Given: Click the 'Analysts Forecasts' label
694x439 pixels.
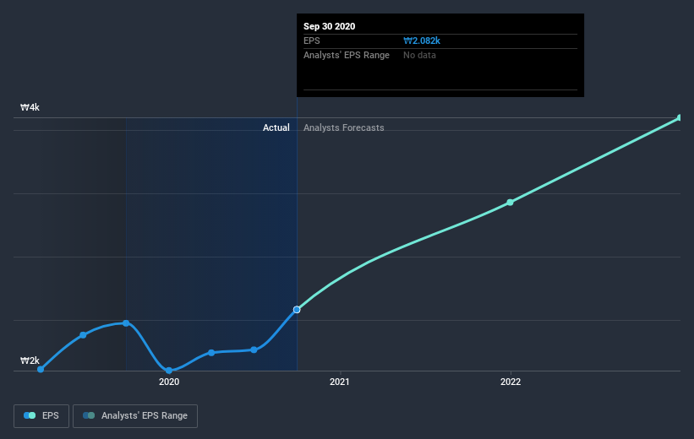Looking at the screenshot, I should tap(343, 127).
